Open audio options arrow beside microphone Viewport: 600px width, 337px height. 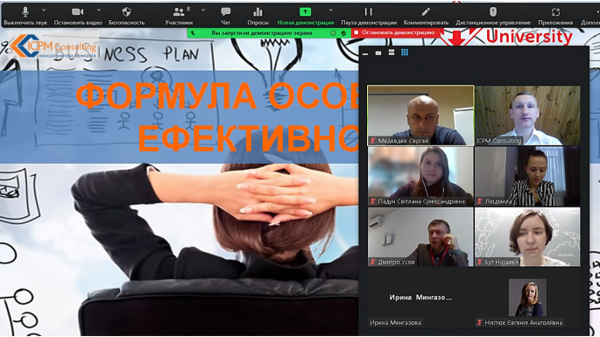(44, 10)
